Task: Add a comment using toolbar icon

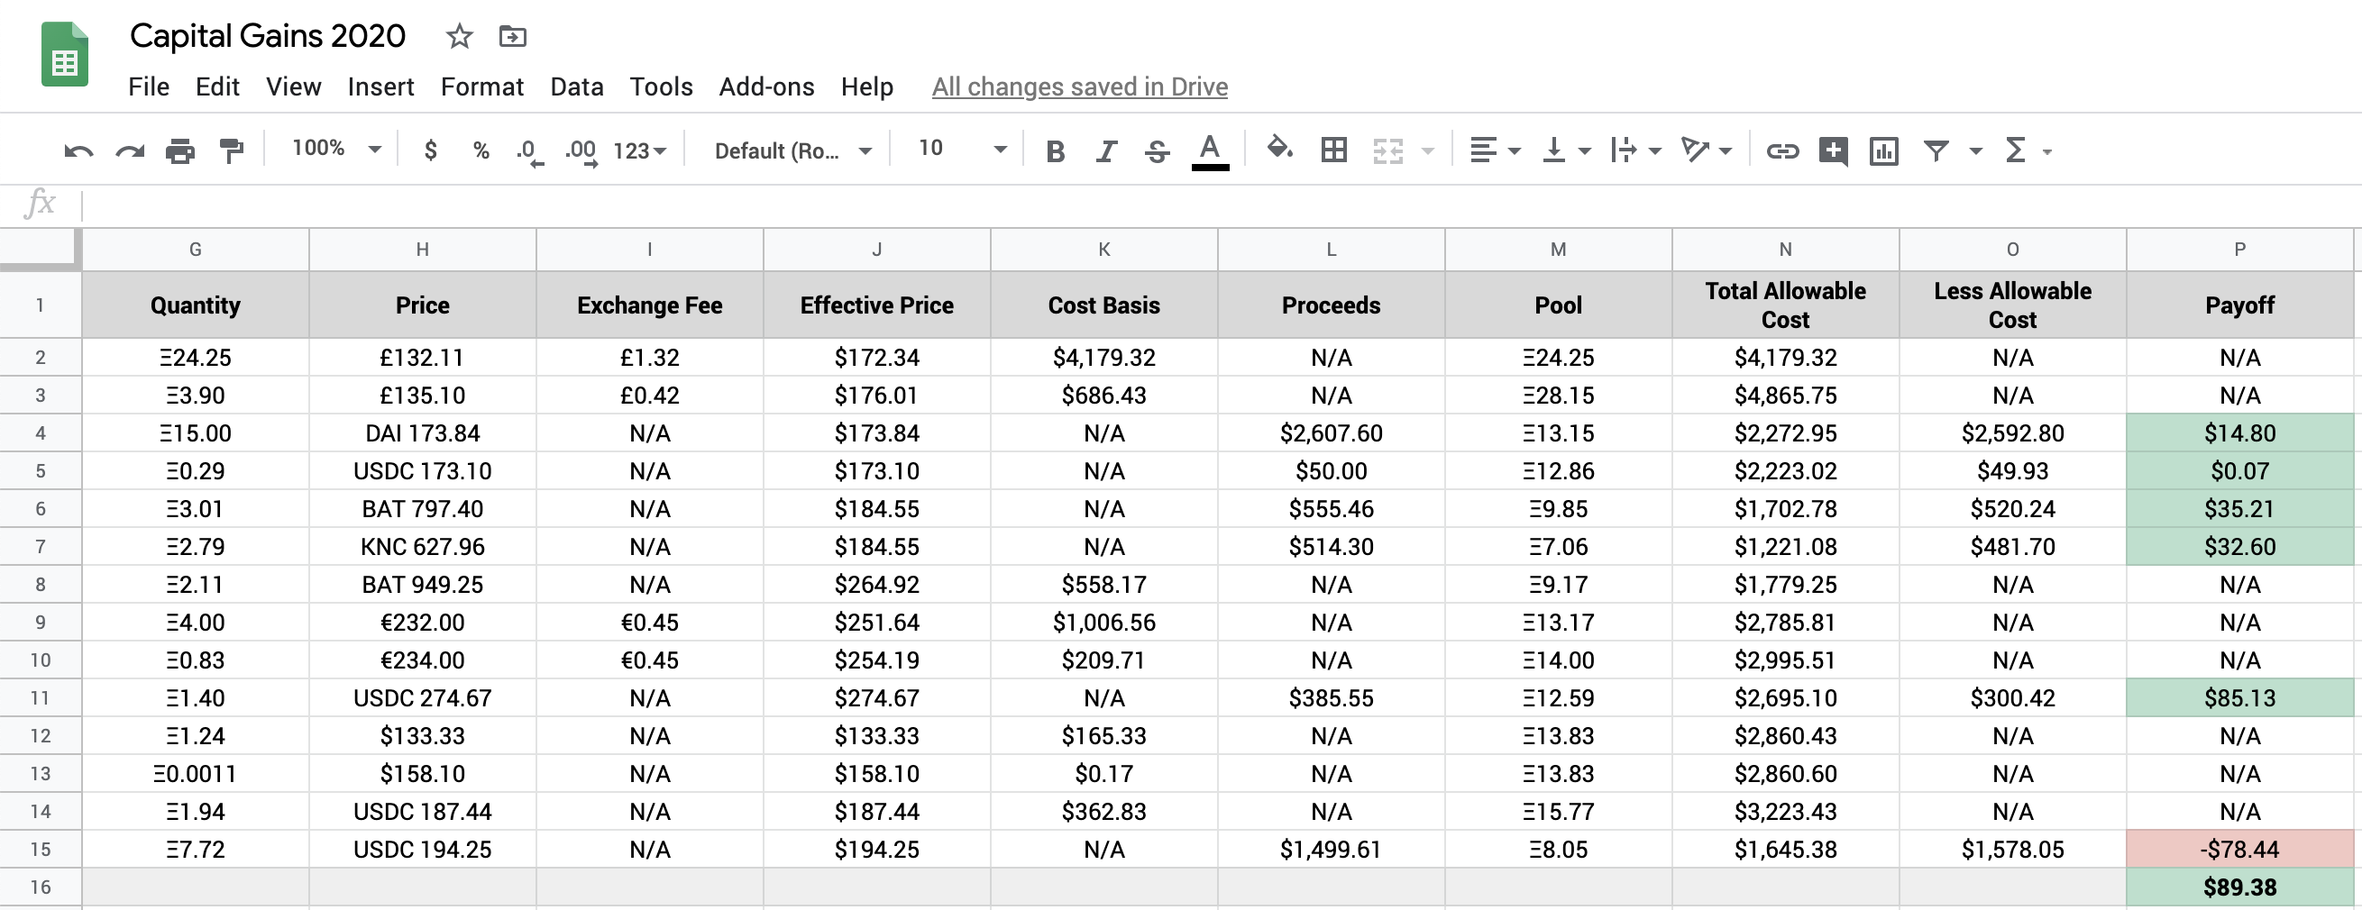Action: (1833, 150)
